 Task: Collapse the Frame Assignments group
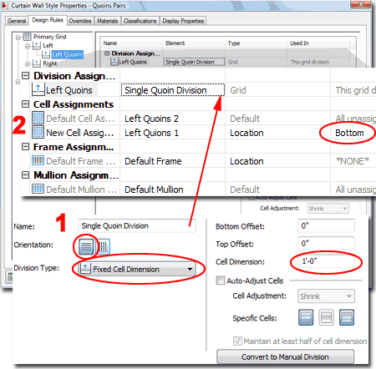26,147
